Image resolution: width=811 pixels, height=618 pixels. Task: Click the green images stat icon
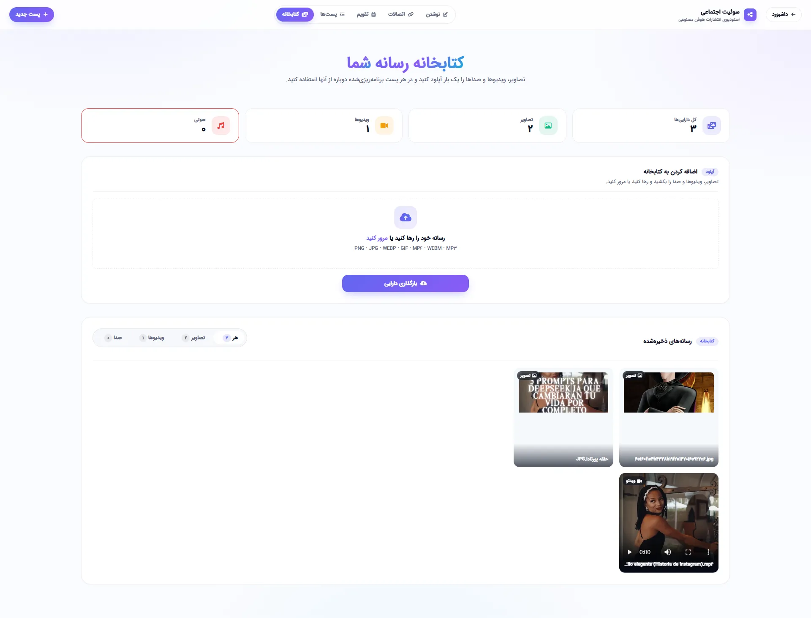(548, 126)
